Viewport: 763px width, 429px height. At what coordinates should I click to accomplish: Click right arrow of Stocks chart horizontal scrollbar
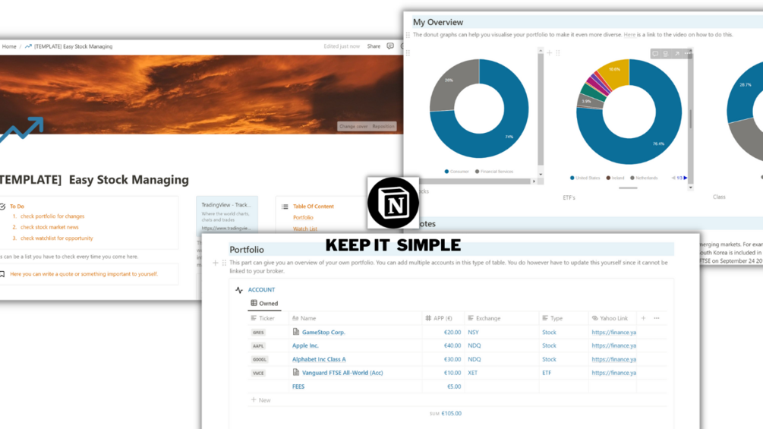point(534,181)
